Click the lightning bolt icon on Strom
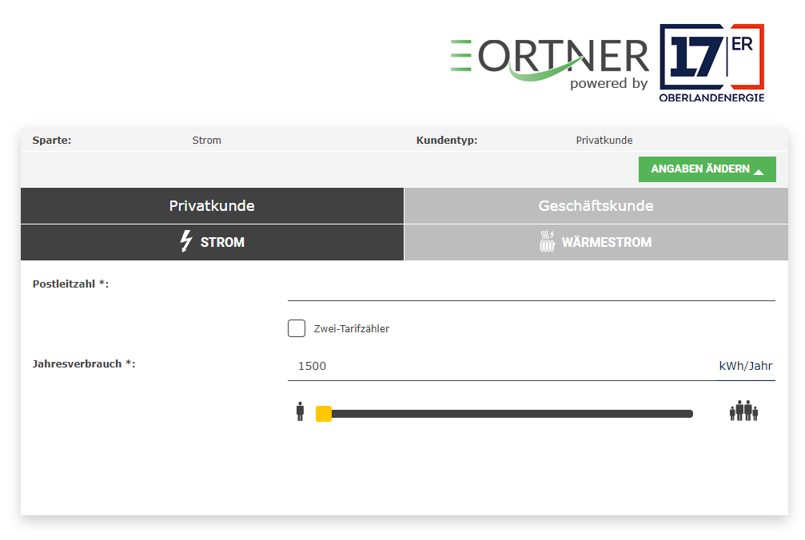Image resolution: width=805 pixels, height=540 pixels. [x=186, y=242]
